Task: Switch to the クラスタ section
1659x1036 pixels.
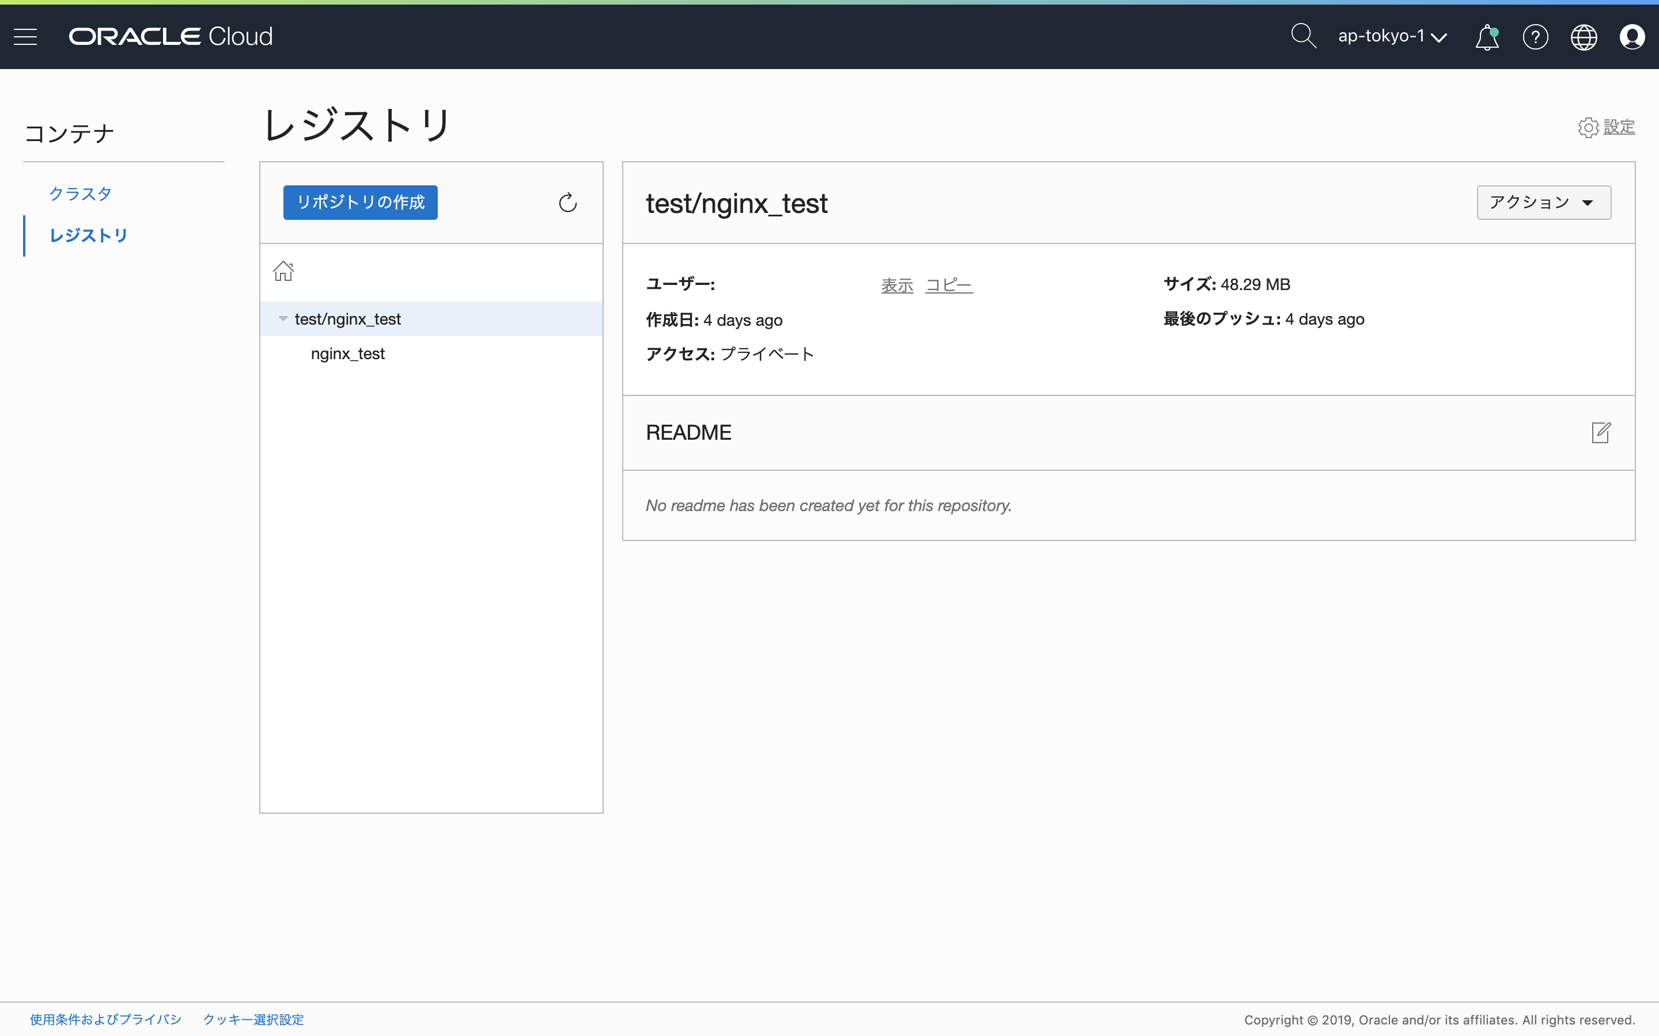Action: (x=79, y=193)
